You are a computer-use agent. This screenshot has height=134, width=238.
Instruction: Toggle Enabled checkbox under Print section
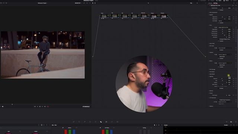tap(219, 41)
